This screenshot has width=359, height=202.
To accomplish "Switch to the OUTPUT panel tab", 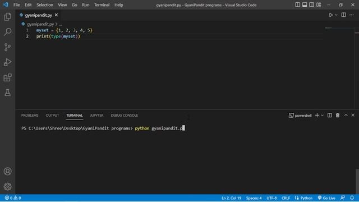I will click(x=52, y=116).
